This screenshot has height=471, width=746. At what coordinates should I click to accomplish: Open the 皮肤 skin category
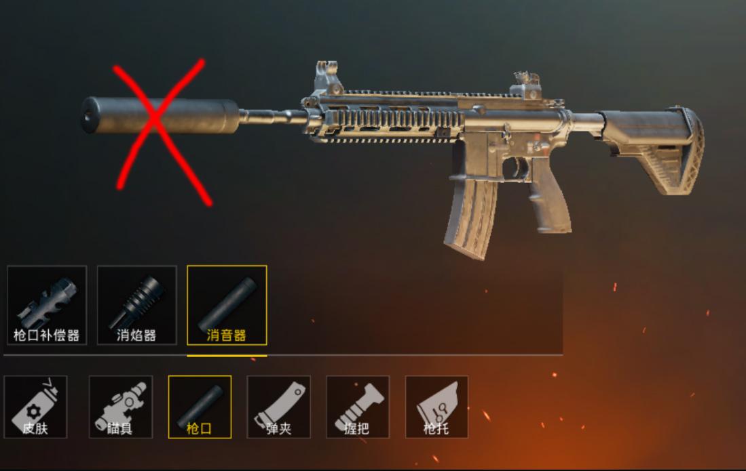(x=36, y=407)
